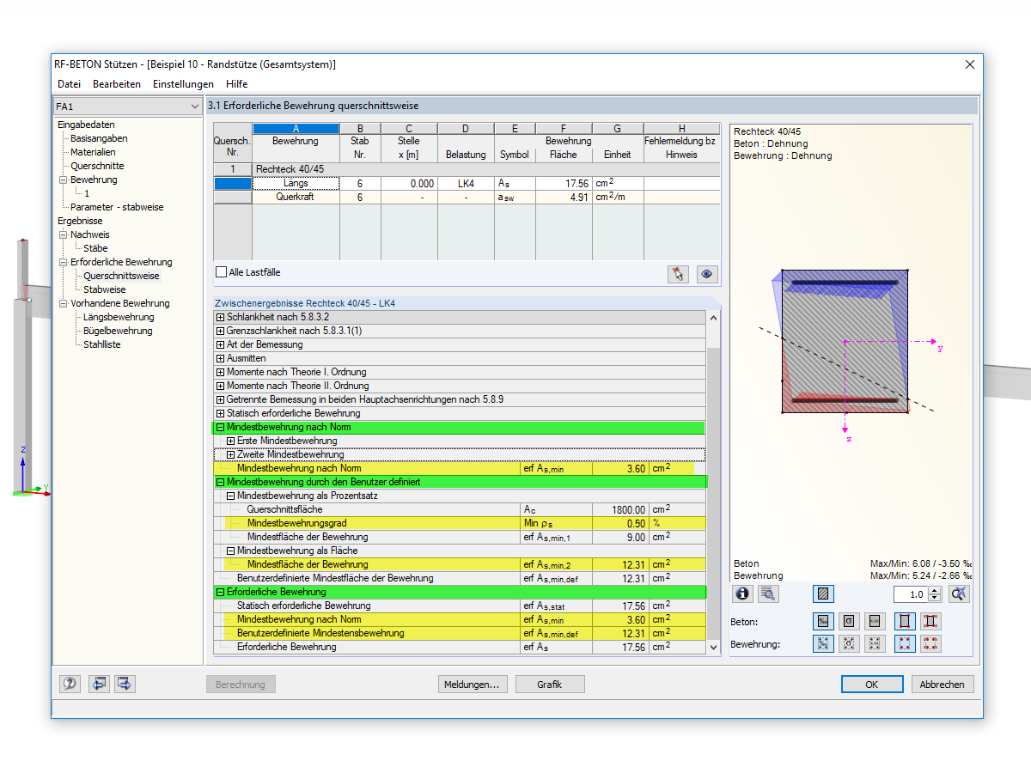Click the Berechnung button
1031x773 pixels.
[x=241, y=685]
